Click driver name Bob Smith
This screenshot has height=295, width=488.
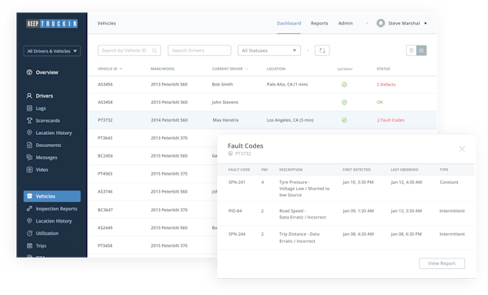(222, 85)
